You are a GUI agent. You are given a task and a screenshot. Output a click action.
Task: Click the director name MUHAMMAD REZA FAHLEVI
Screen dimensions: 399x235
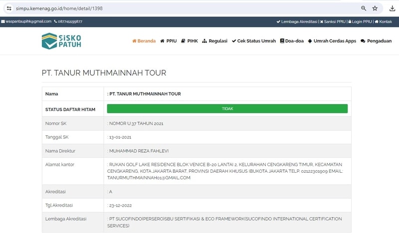(x=139, y=151)
